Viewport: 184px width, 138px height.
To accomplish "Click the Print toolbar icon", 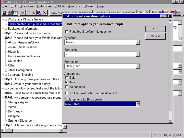I will coord(10,13).
